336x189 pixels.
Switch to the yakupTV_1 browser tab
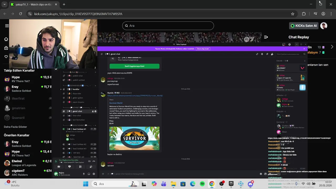click(x=34, y=4)
